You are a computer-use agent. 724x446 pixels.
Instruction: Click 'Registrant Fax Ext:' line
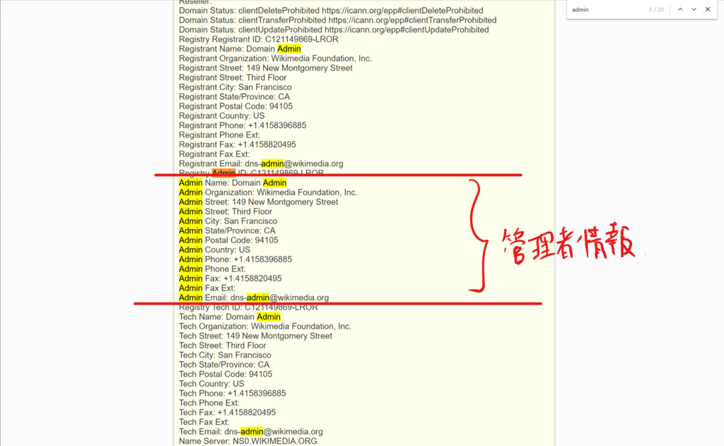[x=214, y=154]
